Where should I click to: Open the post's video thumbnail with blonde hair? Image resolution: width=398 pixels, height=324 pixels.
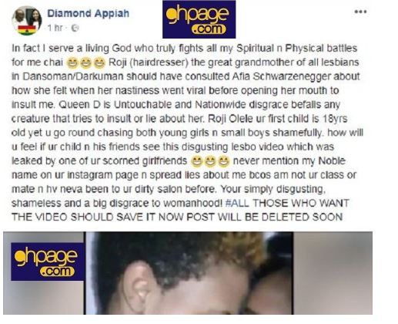[x=190, y=273]
